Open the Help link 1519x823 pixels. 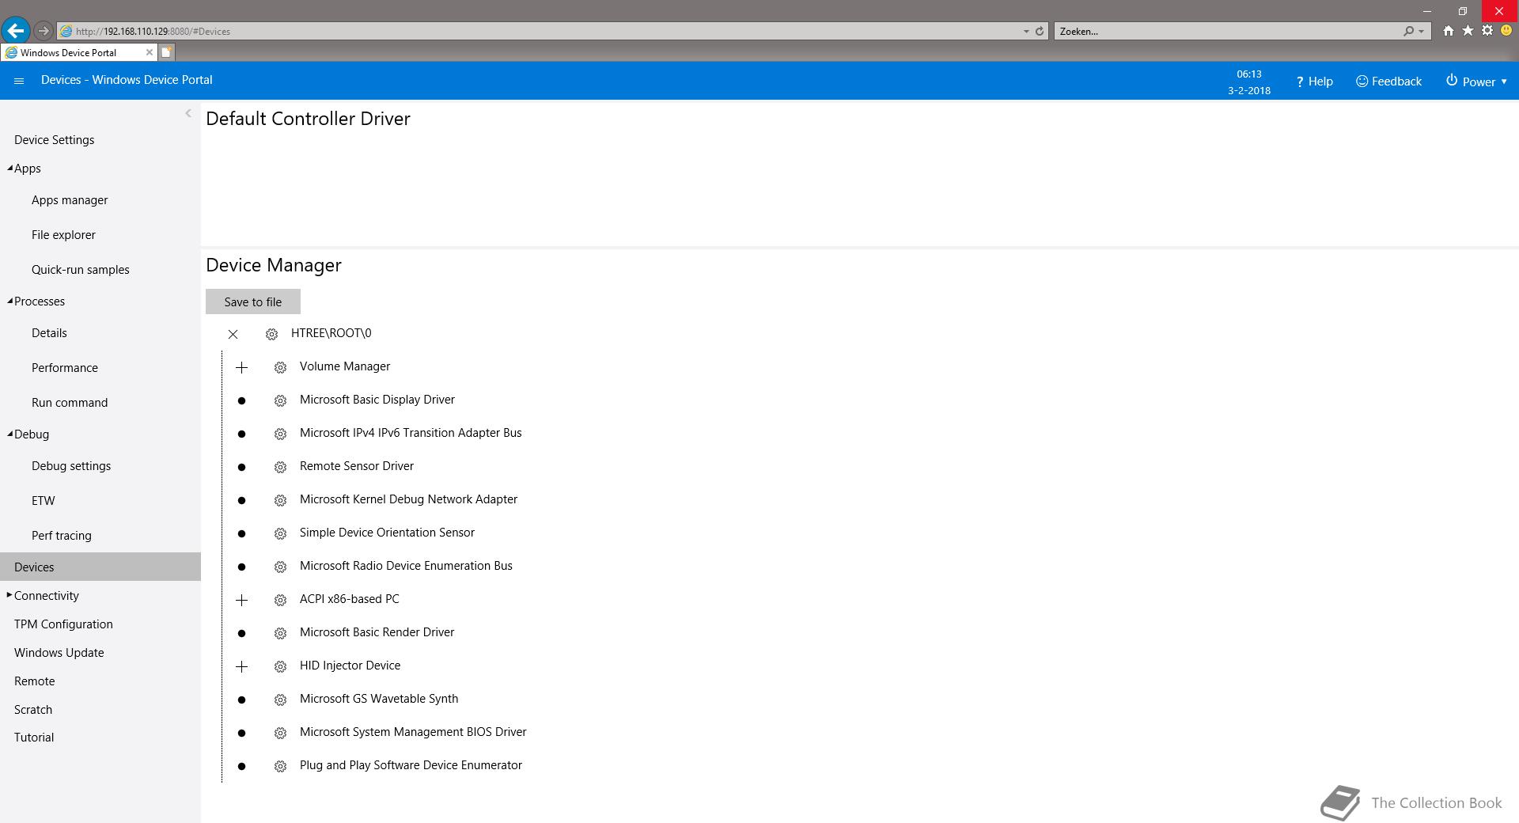coord(1314,82)
